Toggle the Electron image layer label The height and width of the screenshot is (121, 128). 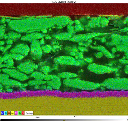29,113
